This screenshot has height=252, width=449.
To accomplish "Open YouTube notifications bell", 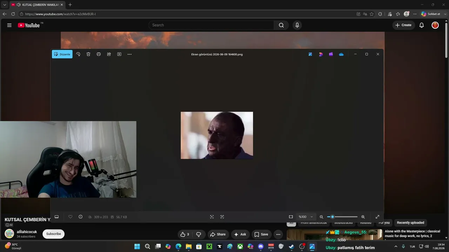I will point(422,25).
